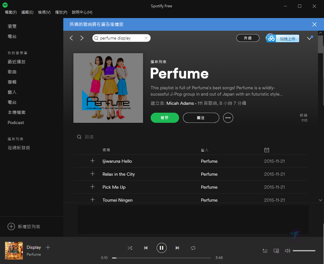Save Display song with the plus icon
The width and height of the screenshot is (324, 264).
(x=48, y=248)
